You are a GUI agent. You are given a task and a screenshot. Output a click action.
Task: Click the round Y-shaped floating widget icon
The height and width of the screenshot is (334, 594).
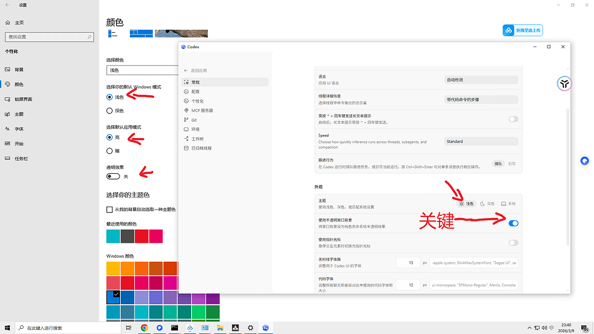coord(564,84)
